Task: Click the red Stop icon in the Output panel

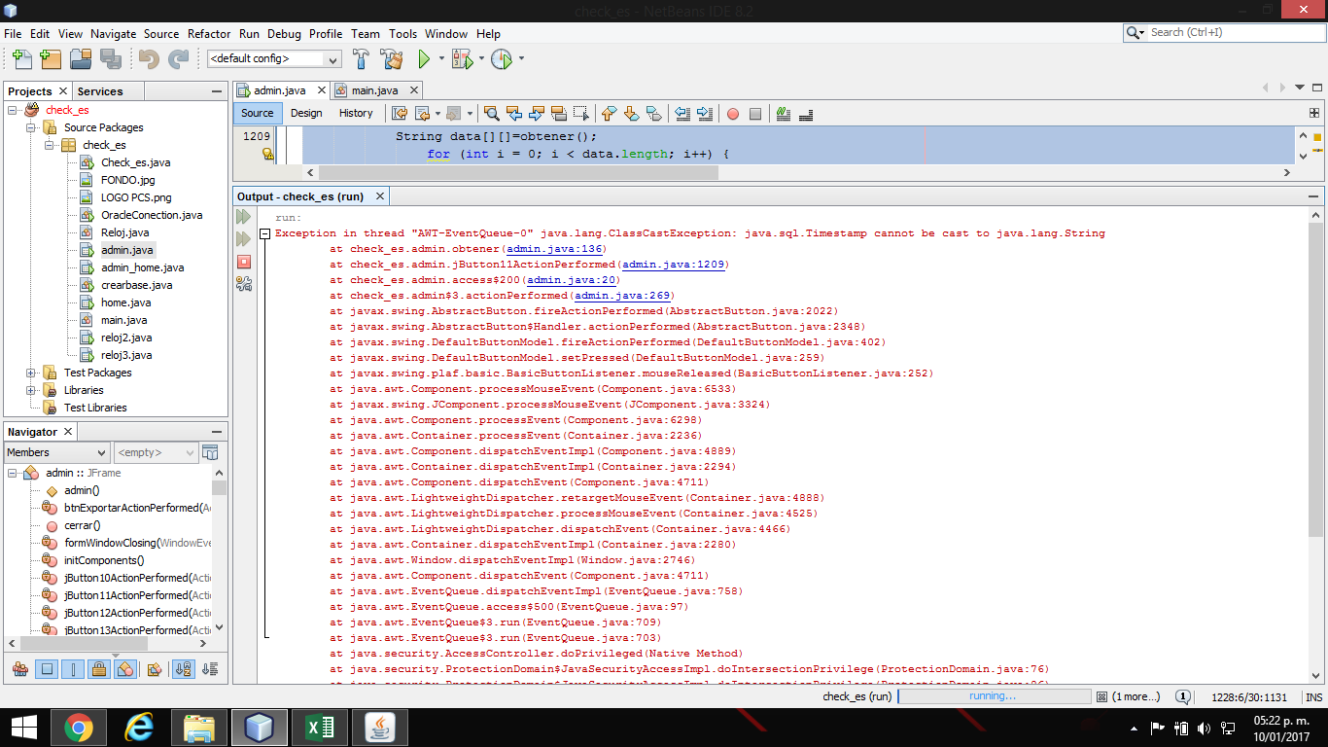Action: pyautogui.click(x=243, y=262)
